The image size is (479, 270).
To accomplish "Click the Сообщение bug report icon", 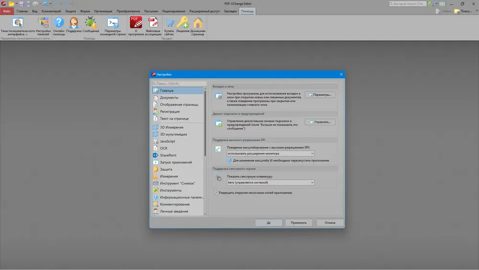I will pos(91,23).
